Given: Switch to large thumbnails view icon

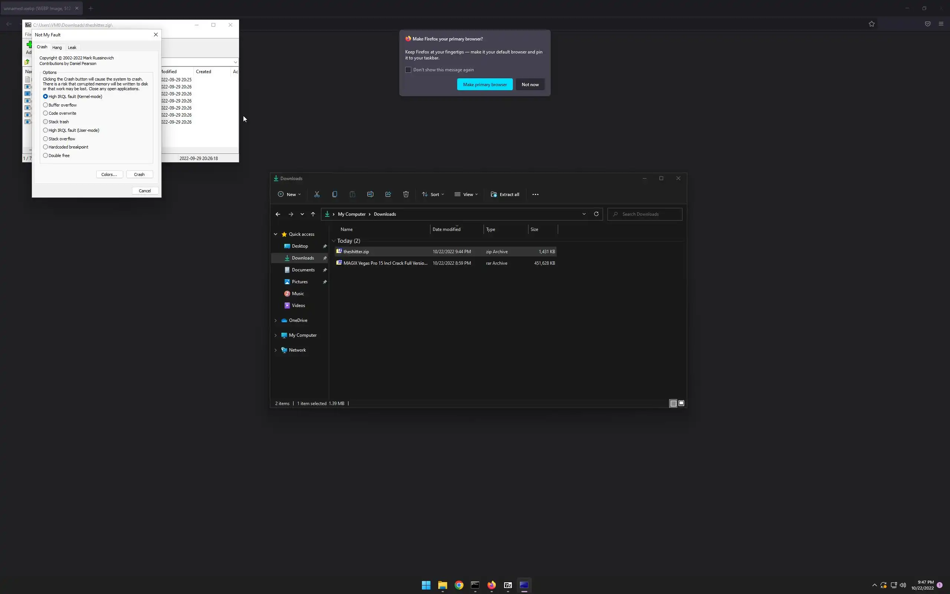Looking at the screenshot, I should click(x=681, y=403).
